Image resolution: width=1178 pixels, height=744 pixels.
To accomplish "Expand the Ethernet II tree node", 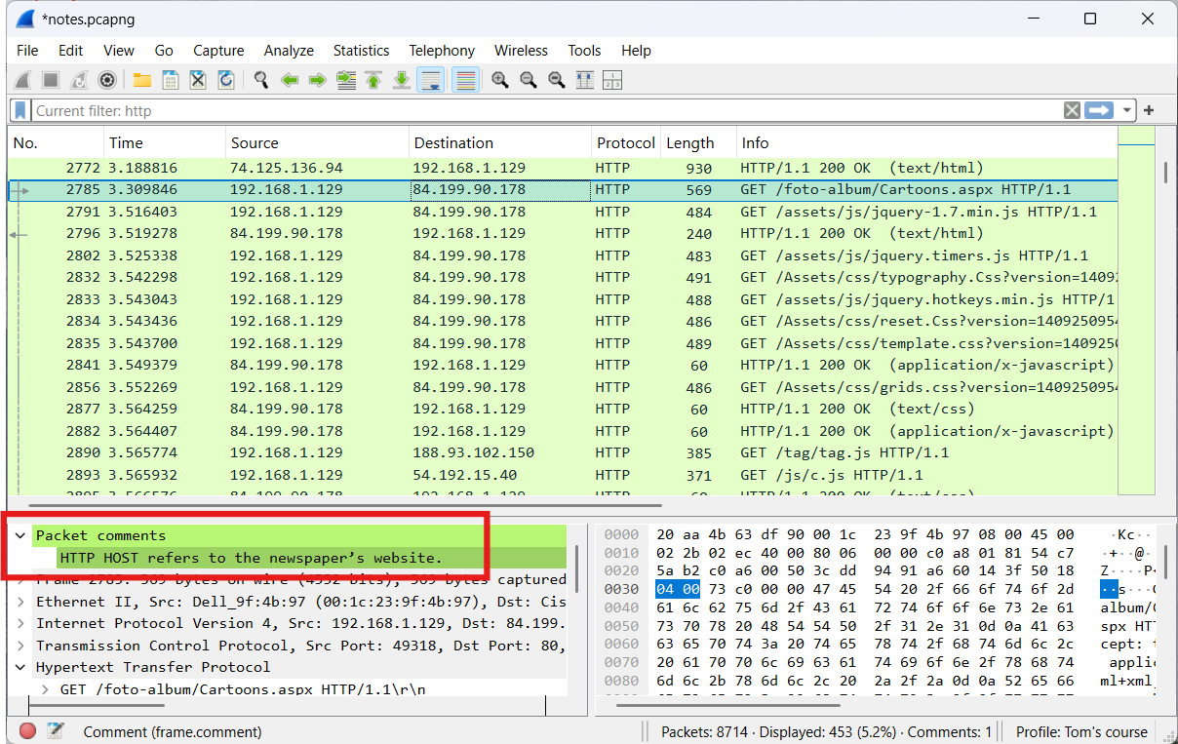I will (20, 602).
